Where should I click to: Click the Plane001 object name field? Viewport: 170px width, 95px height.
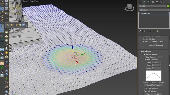(152, 6)
